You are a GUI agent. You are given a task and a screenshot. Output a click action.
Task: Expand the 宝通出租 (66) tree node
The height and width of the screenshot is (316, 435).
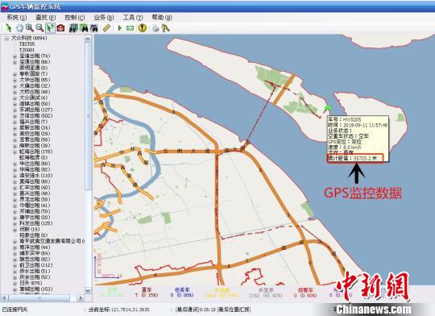point(15,62)
